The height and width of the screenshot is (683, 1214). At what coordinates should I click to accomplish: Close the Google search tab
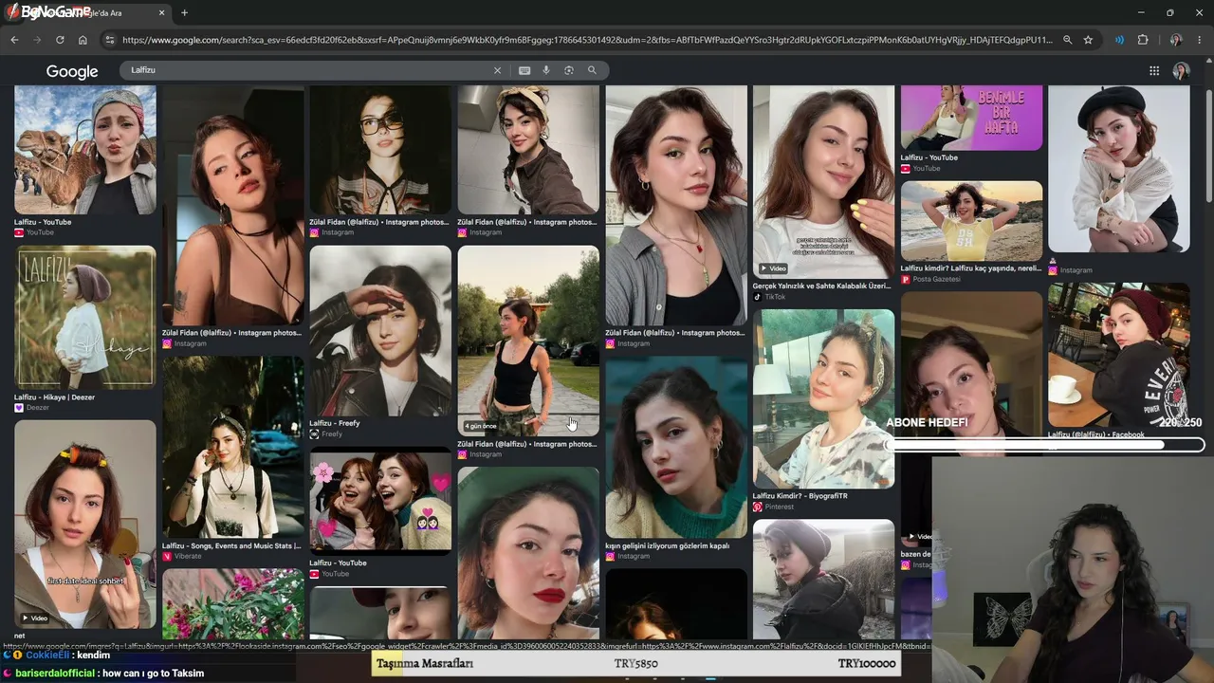pos(162,13)
